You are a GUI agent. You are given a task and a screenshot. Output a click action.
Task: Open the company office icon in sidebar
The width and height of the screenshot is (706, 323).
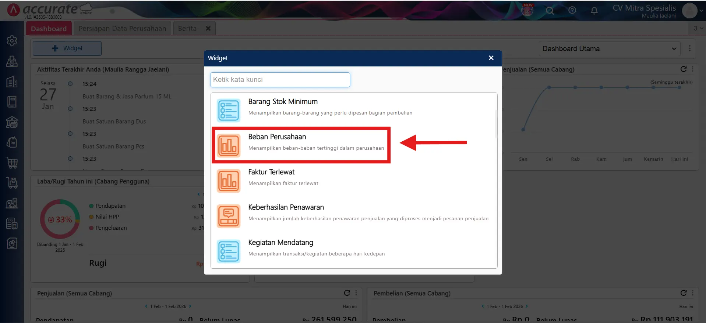click(12, 81)
